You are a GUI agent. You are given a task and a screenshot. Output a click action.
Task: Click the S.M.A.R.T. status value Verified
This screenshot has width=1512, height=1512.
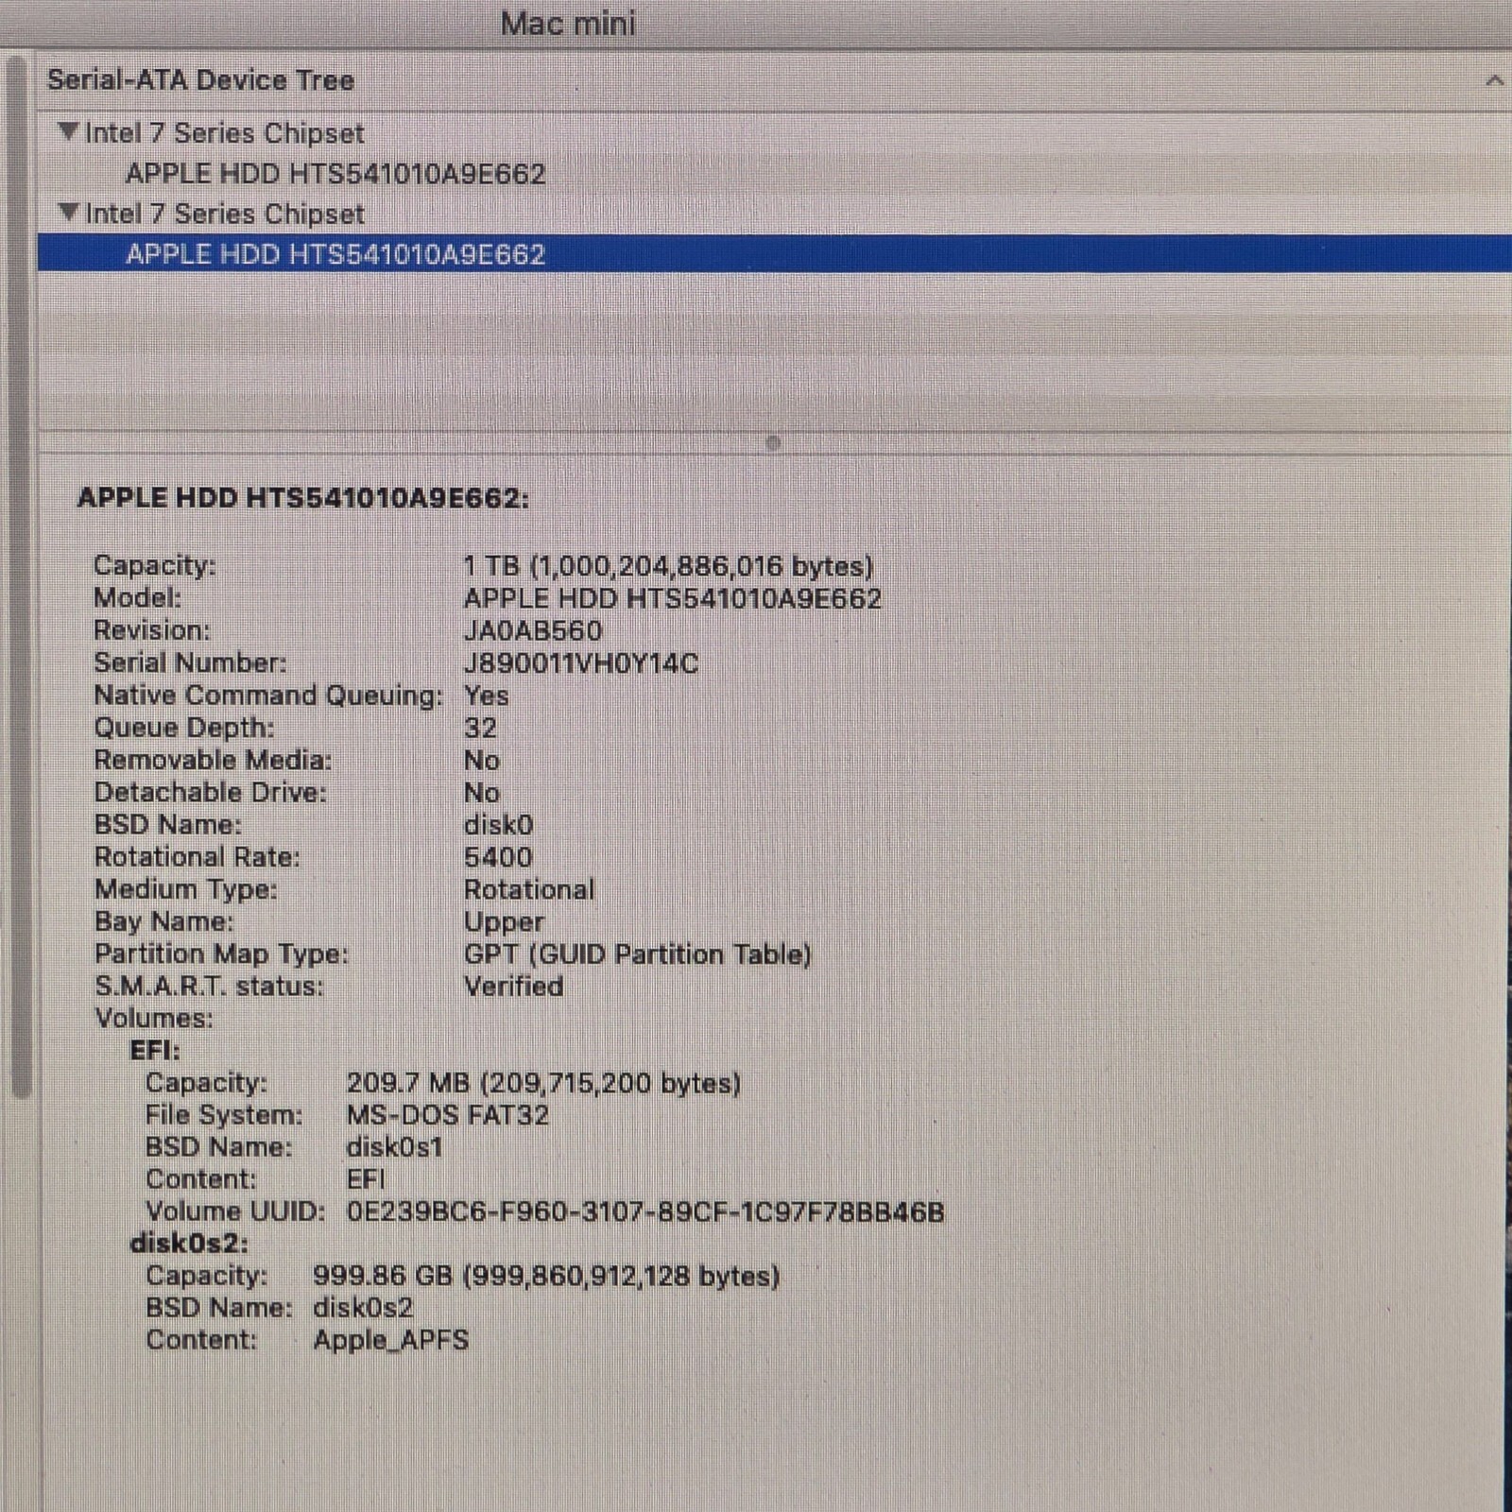513,986
